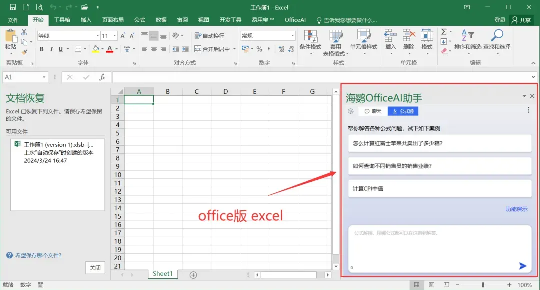Image resolution: width=540 pixels, height=290 pixels.
Task: Toggle center text horizontally
Action: click(x=154, y=49)
